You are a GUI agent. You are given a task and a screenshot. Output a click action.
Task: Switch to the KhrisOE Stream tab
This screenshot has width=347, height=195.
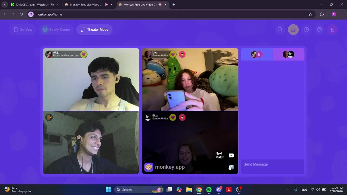pos(32,5)
